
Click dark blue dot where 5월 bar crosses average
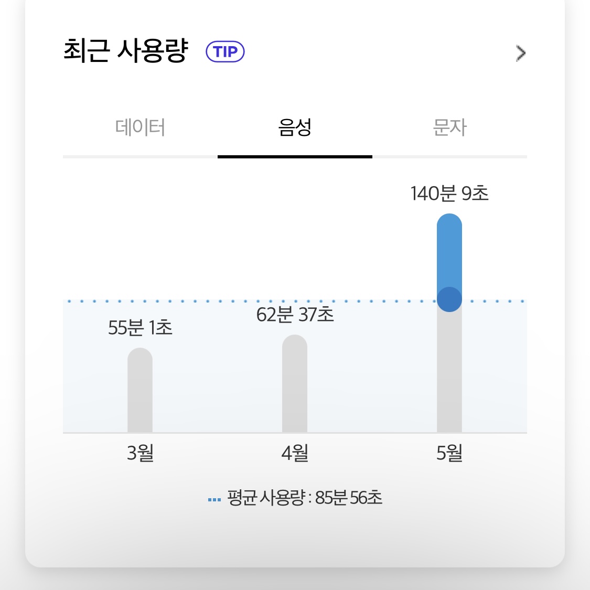(x=449, y=299)
